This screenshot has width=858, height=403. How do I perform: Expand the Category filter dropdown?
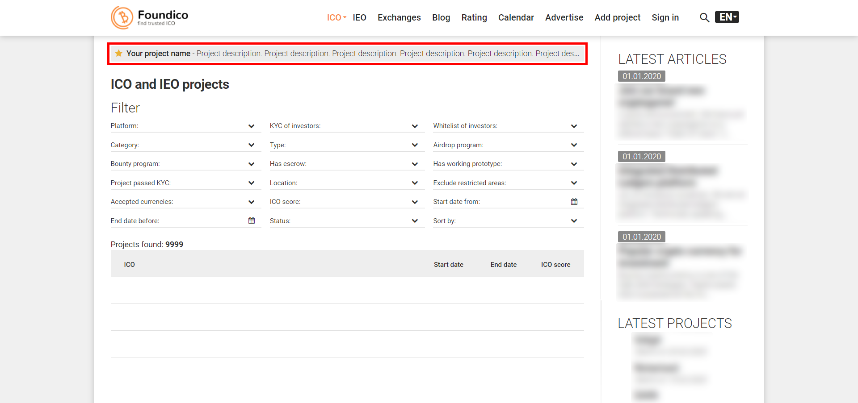pos(251,145)
